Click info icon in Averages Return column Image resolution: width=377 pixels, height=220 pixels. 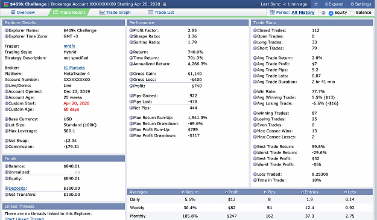coord(183,192)
